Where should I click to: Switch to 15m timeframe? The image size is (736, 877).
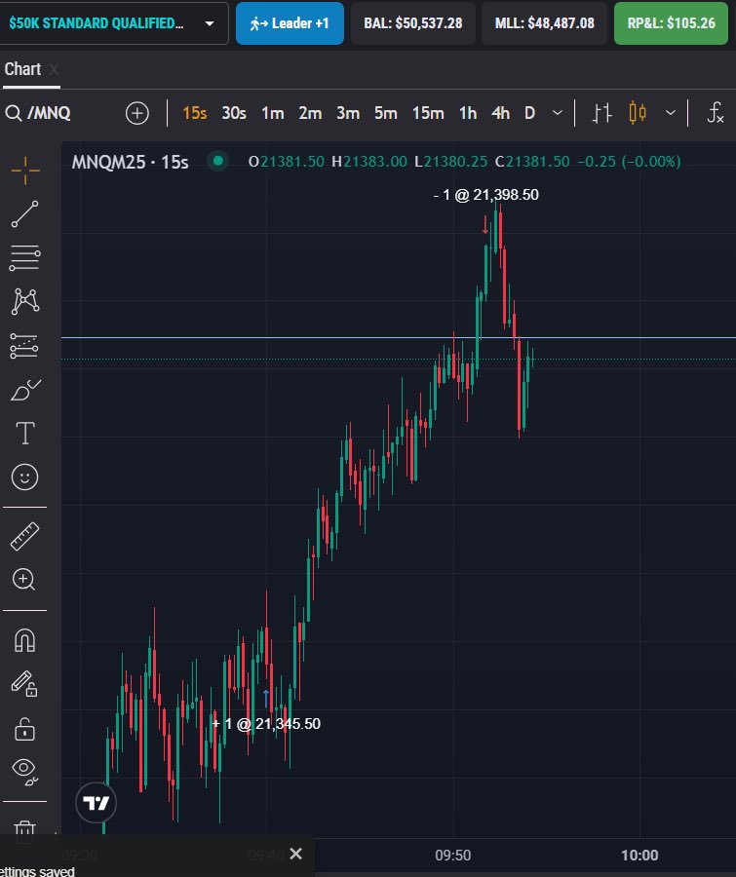tap(428, 113)
